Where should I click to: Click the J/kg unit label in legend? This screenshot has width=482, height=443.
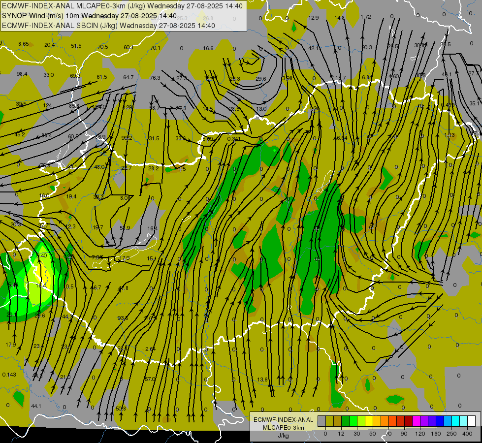coord(283,436)
